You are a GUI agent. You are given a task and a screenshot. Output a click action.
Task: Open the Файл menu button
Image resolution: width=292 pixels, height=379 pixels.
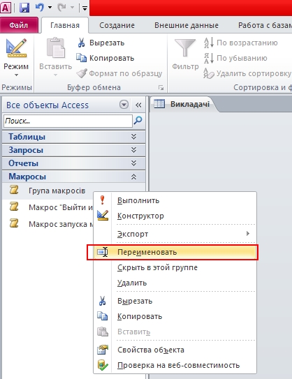coord(19,25)
